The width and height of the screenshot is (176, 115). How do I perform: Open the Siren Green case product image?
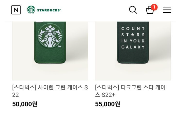click(x=50, y=51)
